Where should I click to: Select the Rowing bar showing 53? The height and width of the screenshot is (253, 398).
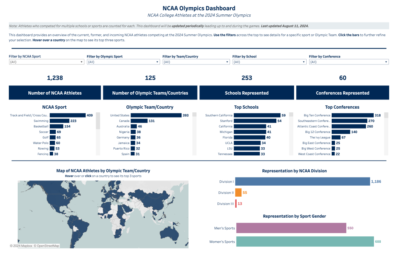point(52,149)
